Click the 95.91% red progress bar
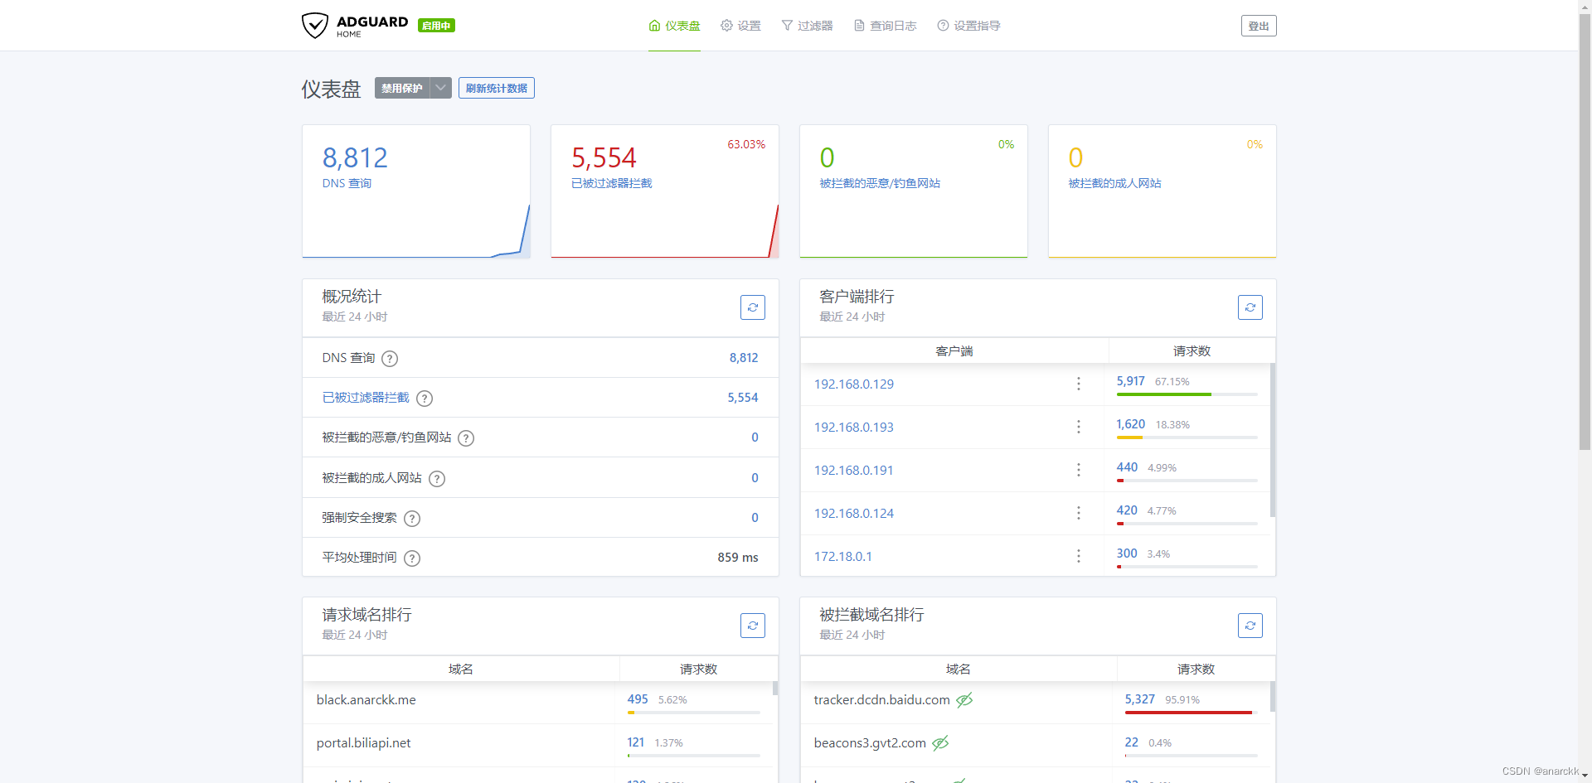1592x783 pixels. [1188, 713]
